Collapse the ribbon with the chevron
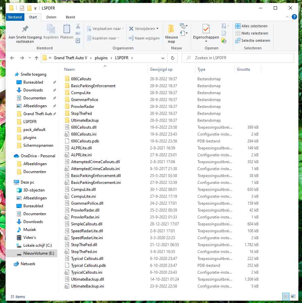 (x=287, y=17)
